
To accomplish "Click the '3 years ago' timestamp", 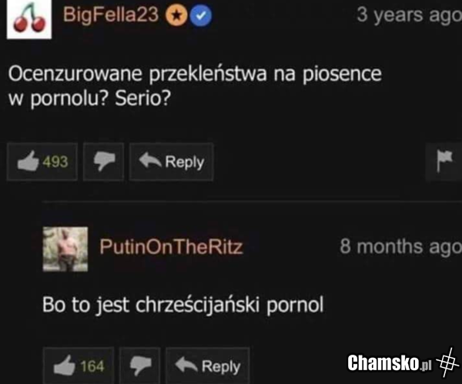I will tap(409, 15).
